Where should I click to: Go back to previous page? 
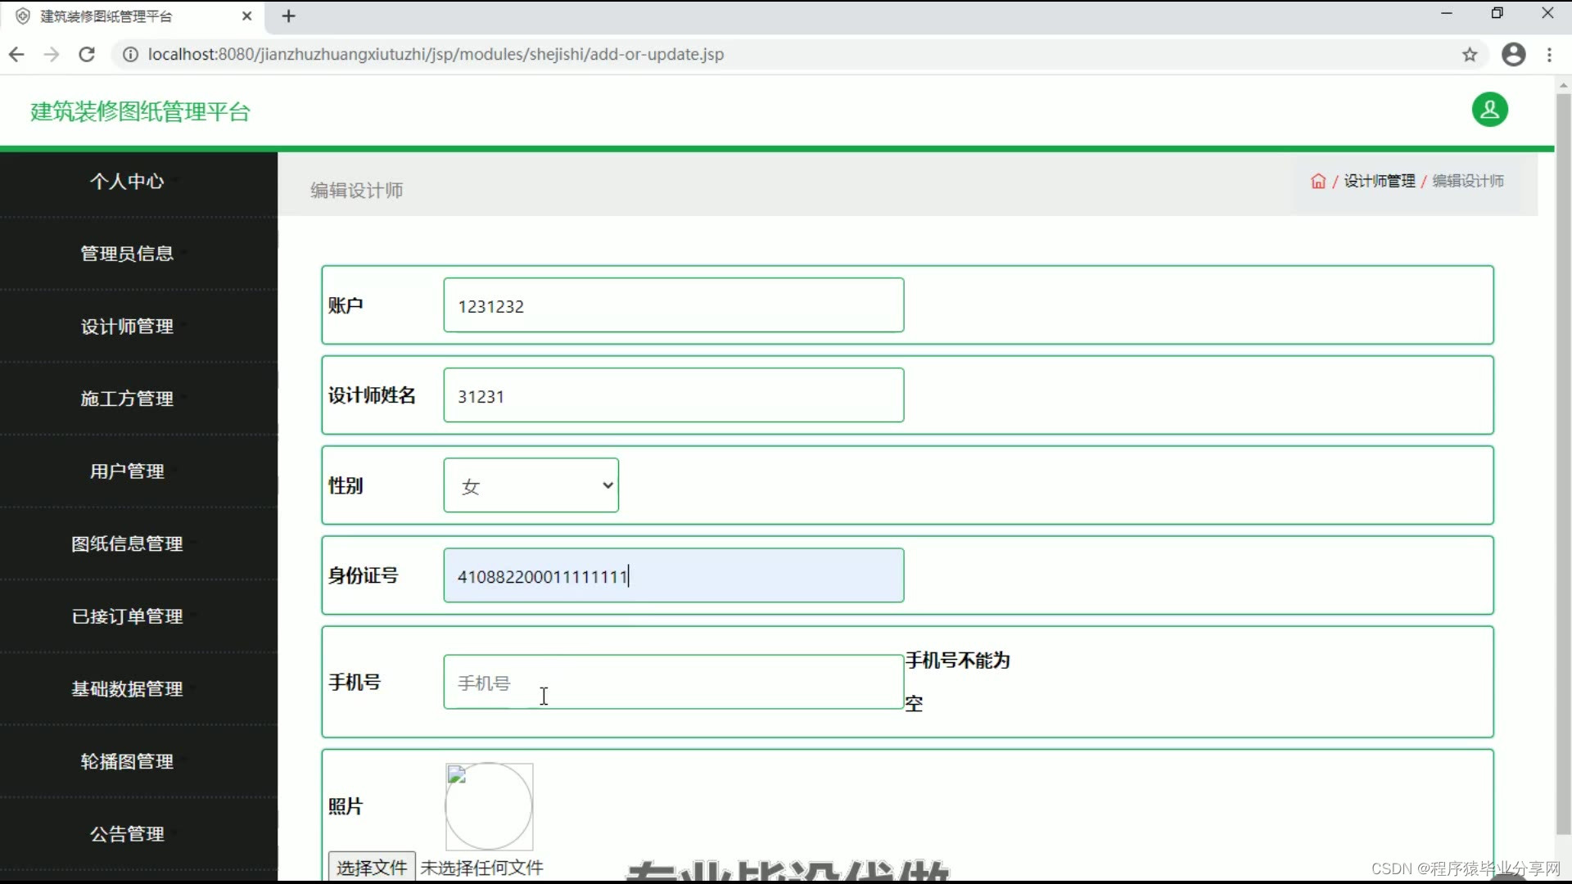(x=16, y=55)
